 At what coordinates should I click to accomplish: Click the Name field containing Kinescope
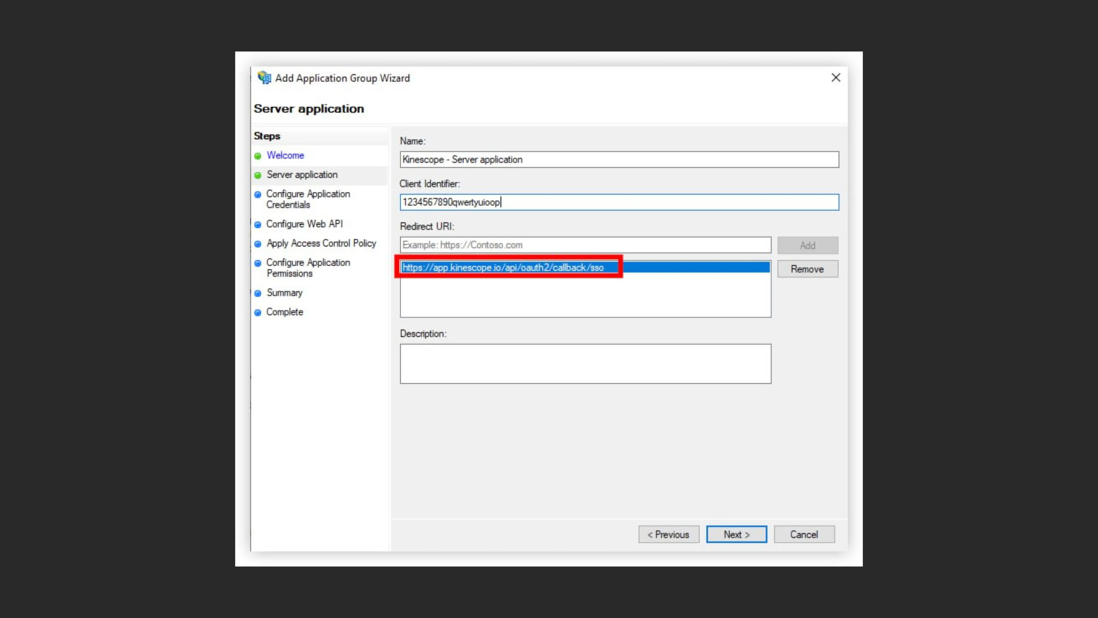tap(619, 160)
